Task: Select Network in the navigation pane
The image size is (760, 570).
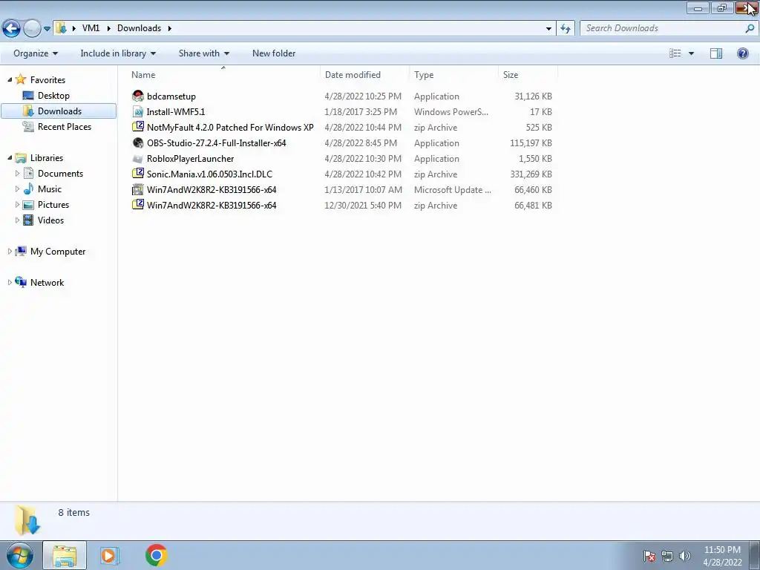Action: click(x=47, y=283)
